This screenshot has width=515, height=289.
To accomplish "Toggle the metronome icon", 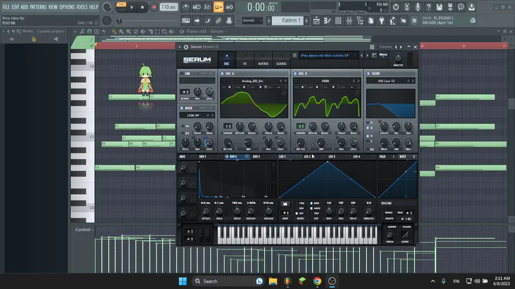I will 185,7.
